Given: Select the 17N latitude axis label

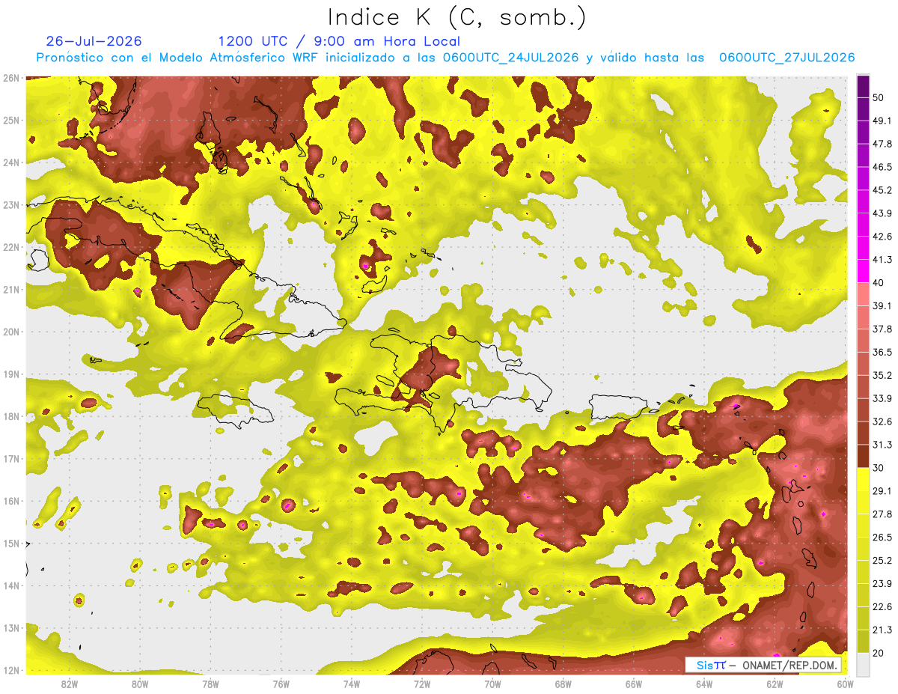Looking at the screenshot, I should (x=10, y=458).
